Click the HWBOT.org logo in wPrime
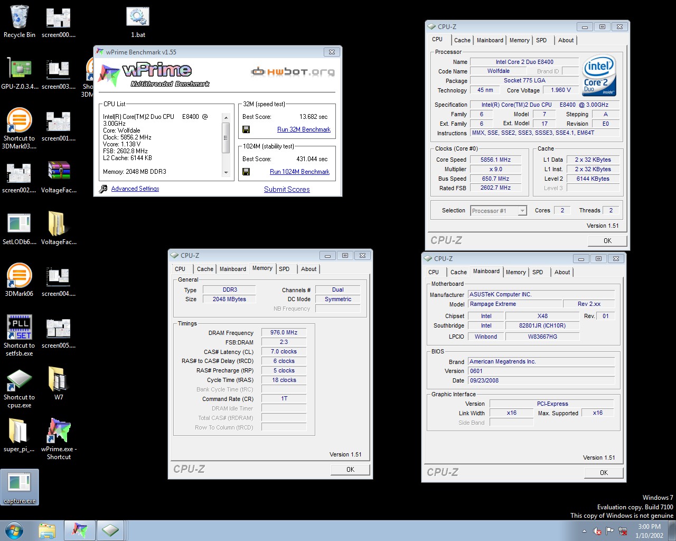The height and width of the screenshot is (541, 676). [293, 72]
